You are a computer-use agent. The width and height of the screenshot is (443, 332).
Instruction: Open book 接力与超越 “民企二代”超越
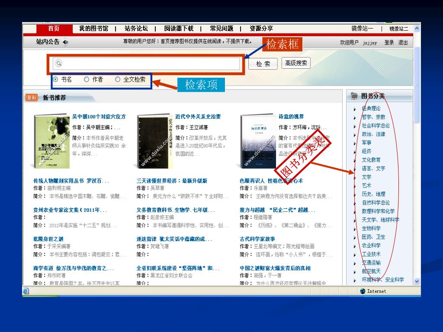[277, 210]
